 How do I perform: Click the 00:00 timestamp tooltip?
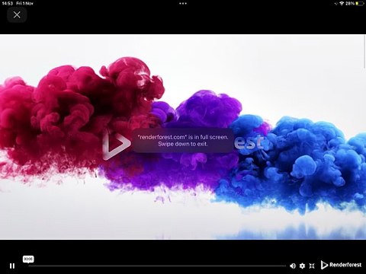[x=28, y=260]
